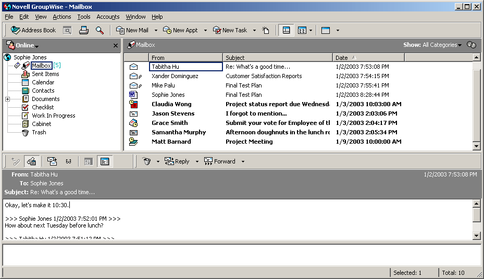Click the calendar view toolbar icon
Viewport: 484px width, 279px height.
(x=326, y=30)
